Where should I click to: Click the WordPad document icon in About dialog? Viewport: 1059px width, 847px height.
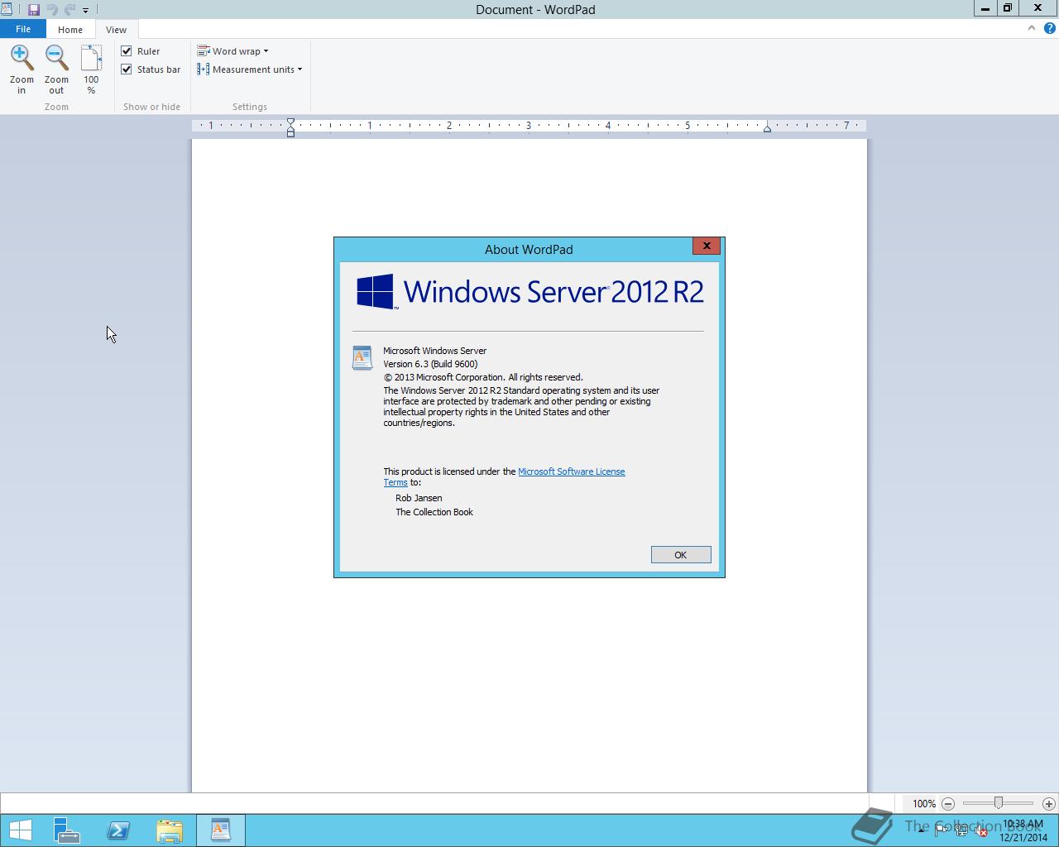362,357
